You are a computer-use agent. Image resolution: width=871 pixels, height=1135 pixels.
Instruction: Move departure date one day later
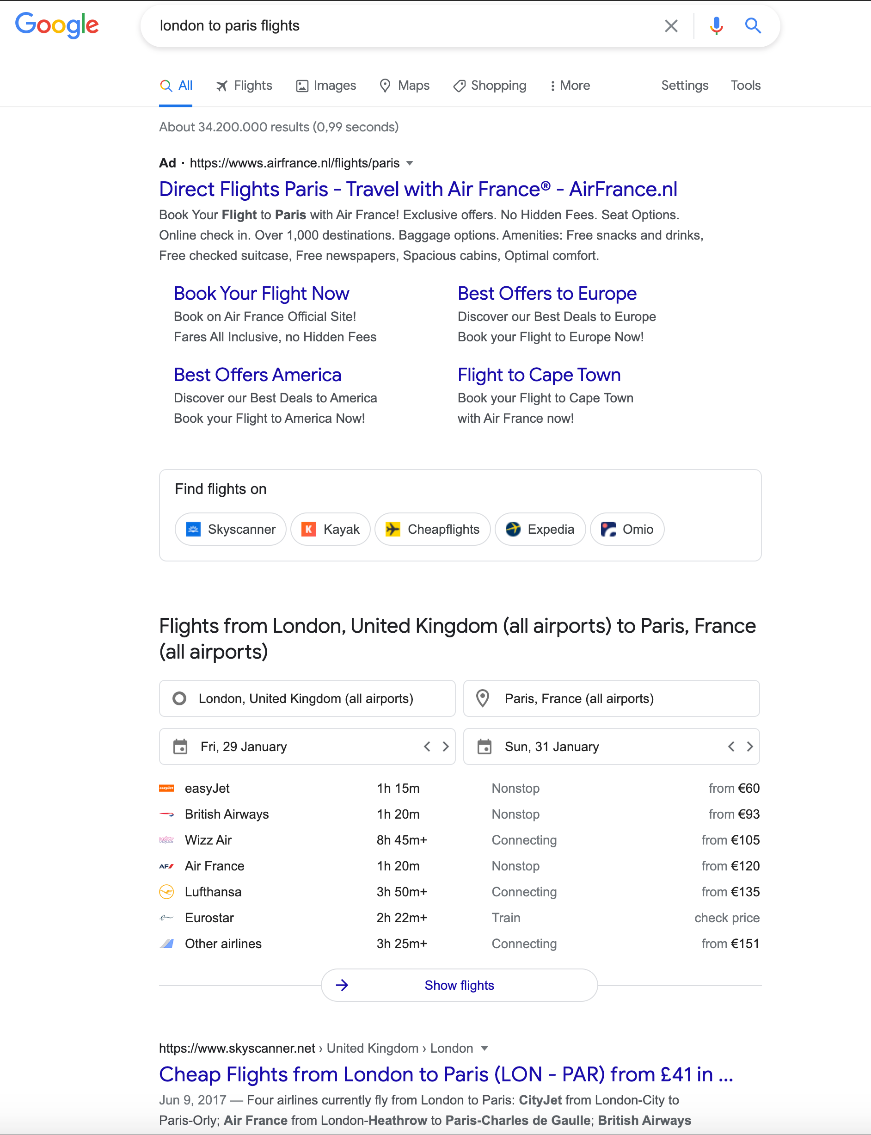tap(445, 746)
